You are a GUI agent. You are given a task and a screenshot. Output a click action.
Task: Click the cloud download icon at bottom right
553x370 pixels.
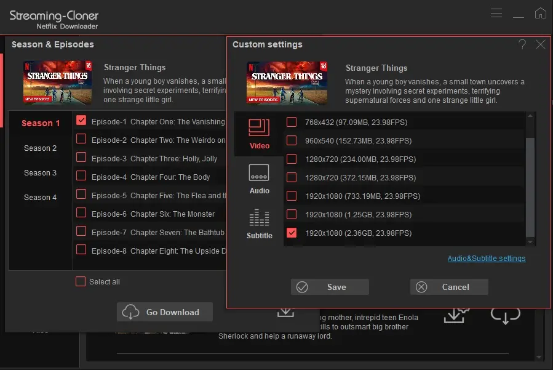[506, 315]
